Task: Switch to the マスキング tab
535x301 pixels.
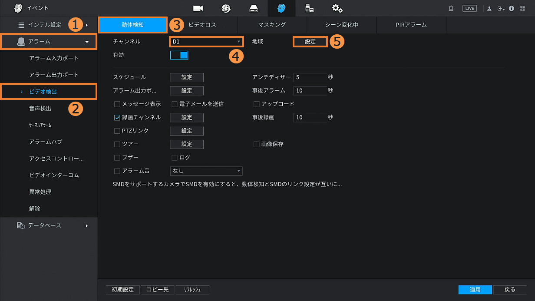Action: pos(272,25)
